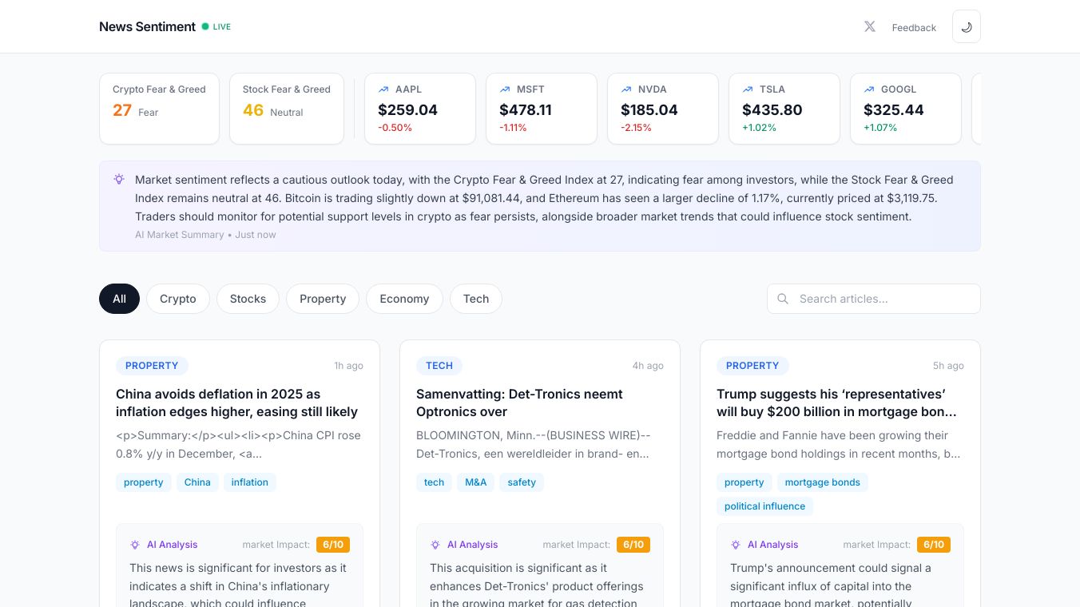
Task: Click the AAPL trending arrow icon
Action: pos(383,89)
